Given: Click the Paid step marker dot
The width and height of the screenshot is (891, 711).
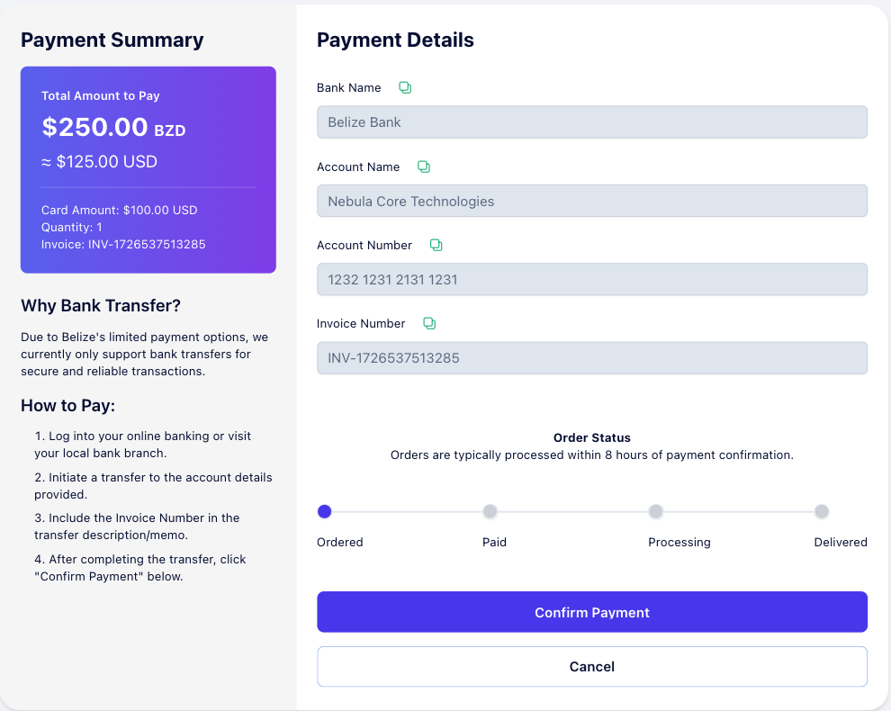Looking at the screenshot, I should coord(490,511).
